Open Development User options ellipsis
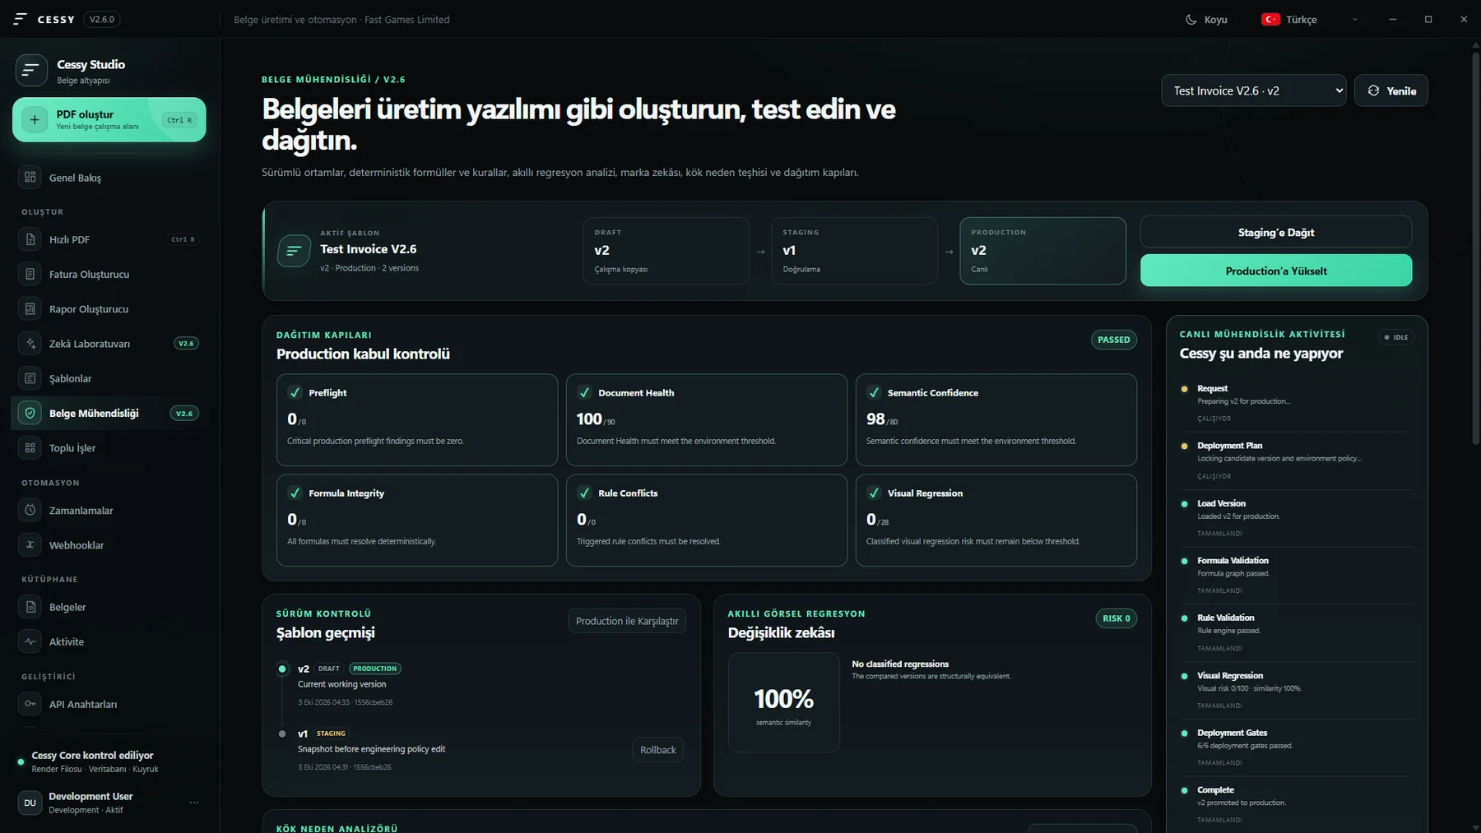Screen dimensions: 1481x833 tap(194, 803)
